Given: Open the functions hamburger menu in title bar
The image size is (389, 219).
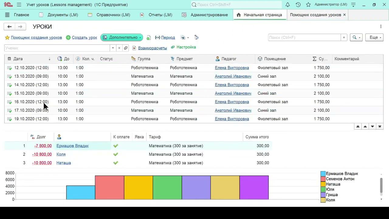Looking at the screenshot, I should coord(19,5).
